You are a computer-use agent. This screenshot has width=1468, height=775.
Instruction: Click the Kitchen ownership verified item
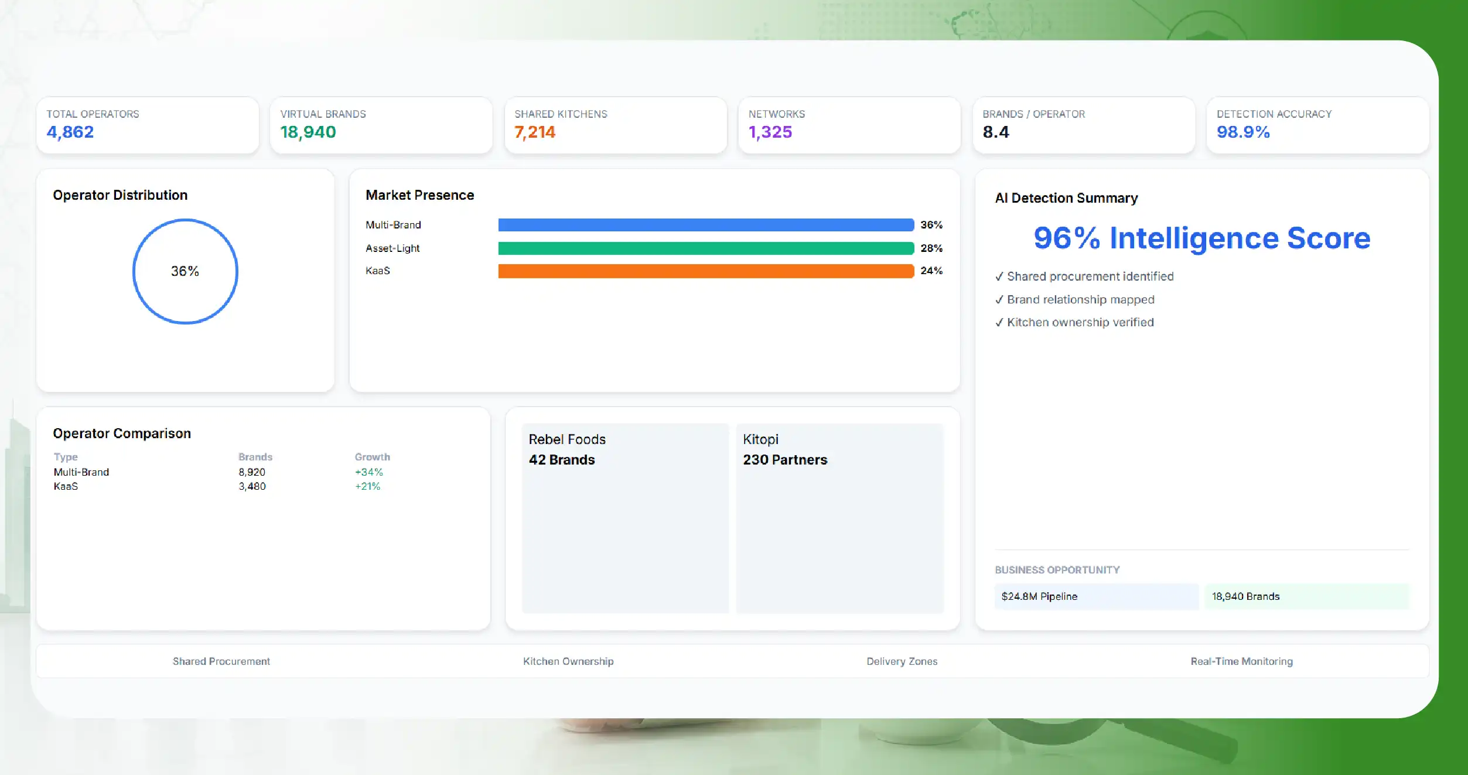tap(1074, 322)
